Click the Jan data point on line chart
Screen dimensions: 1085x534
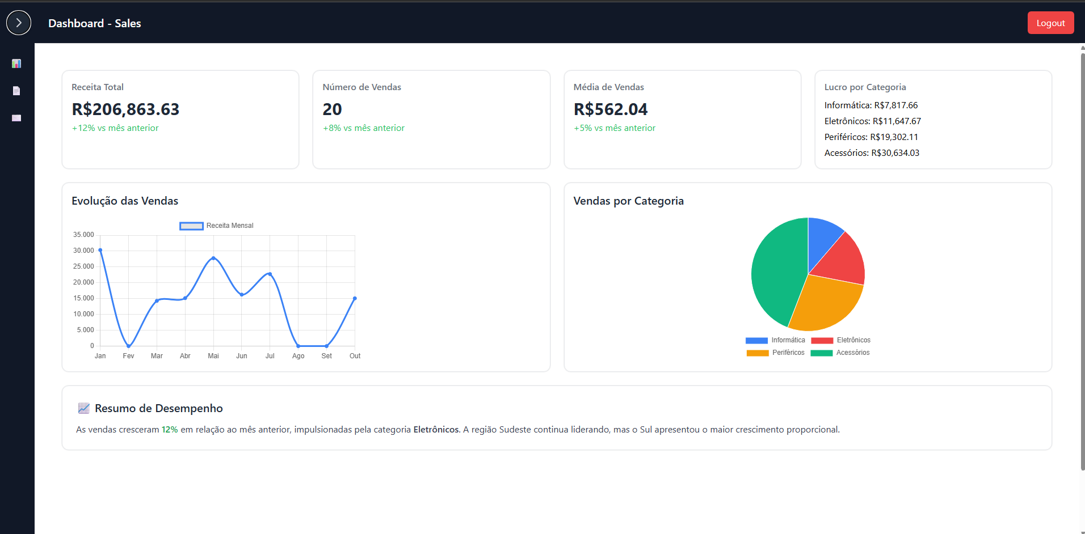coord(100,250)
